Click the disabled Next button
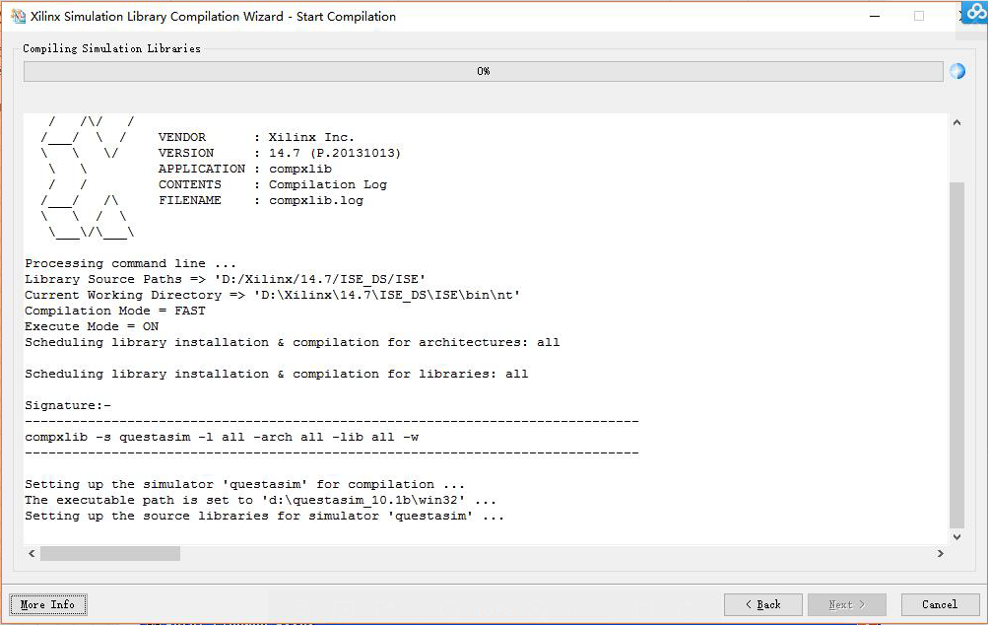This screenshot has width=988, height=625. pyautogui.click(x=847, y=604)
